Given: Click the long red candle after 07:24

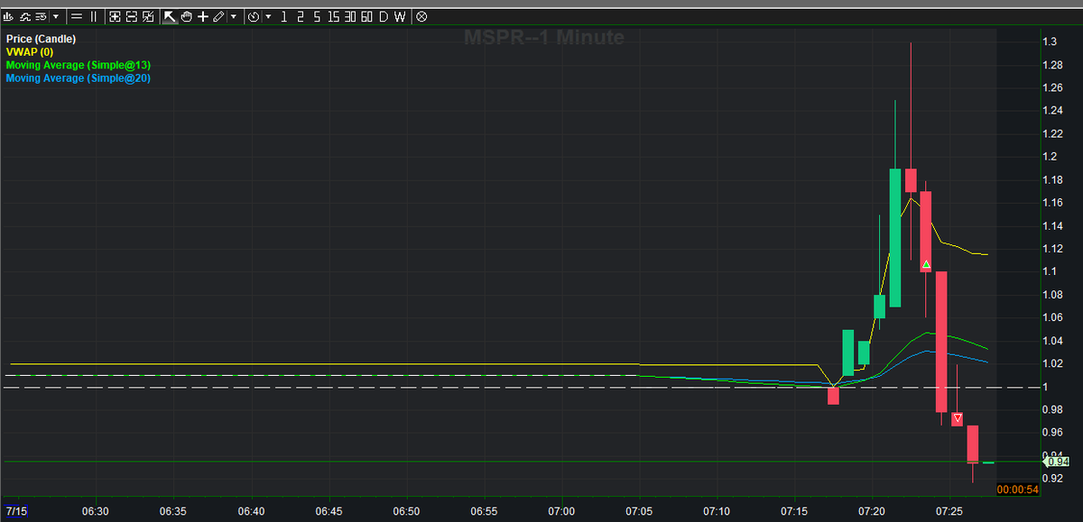Looking at the screenshot, I should tap(941, 342).
